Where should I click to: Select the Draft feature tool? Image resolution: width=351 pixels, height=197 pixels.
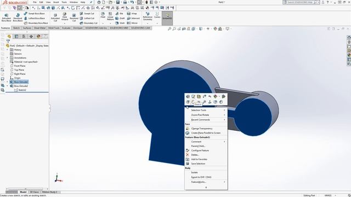pos(120,18)
